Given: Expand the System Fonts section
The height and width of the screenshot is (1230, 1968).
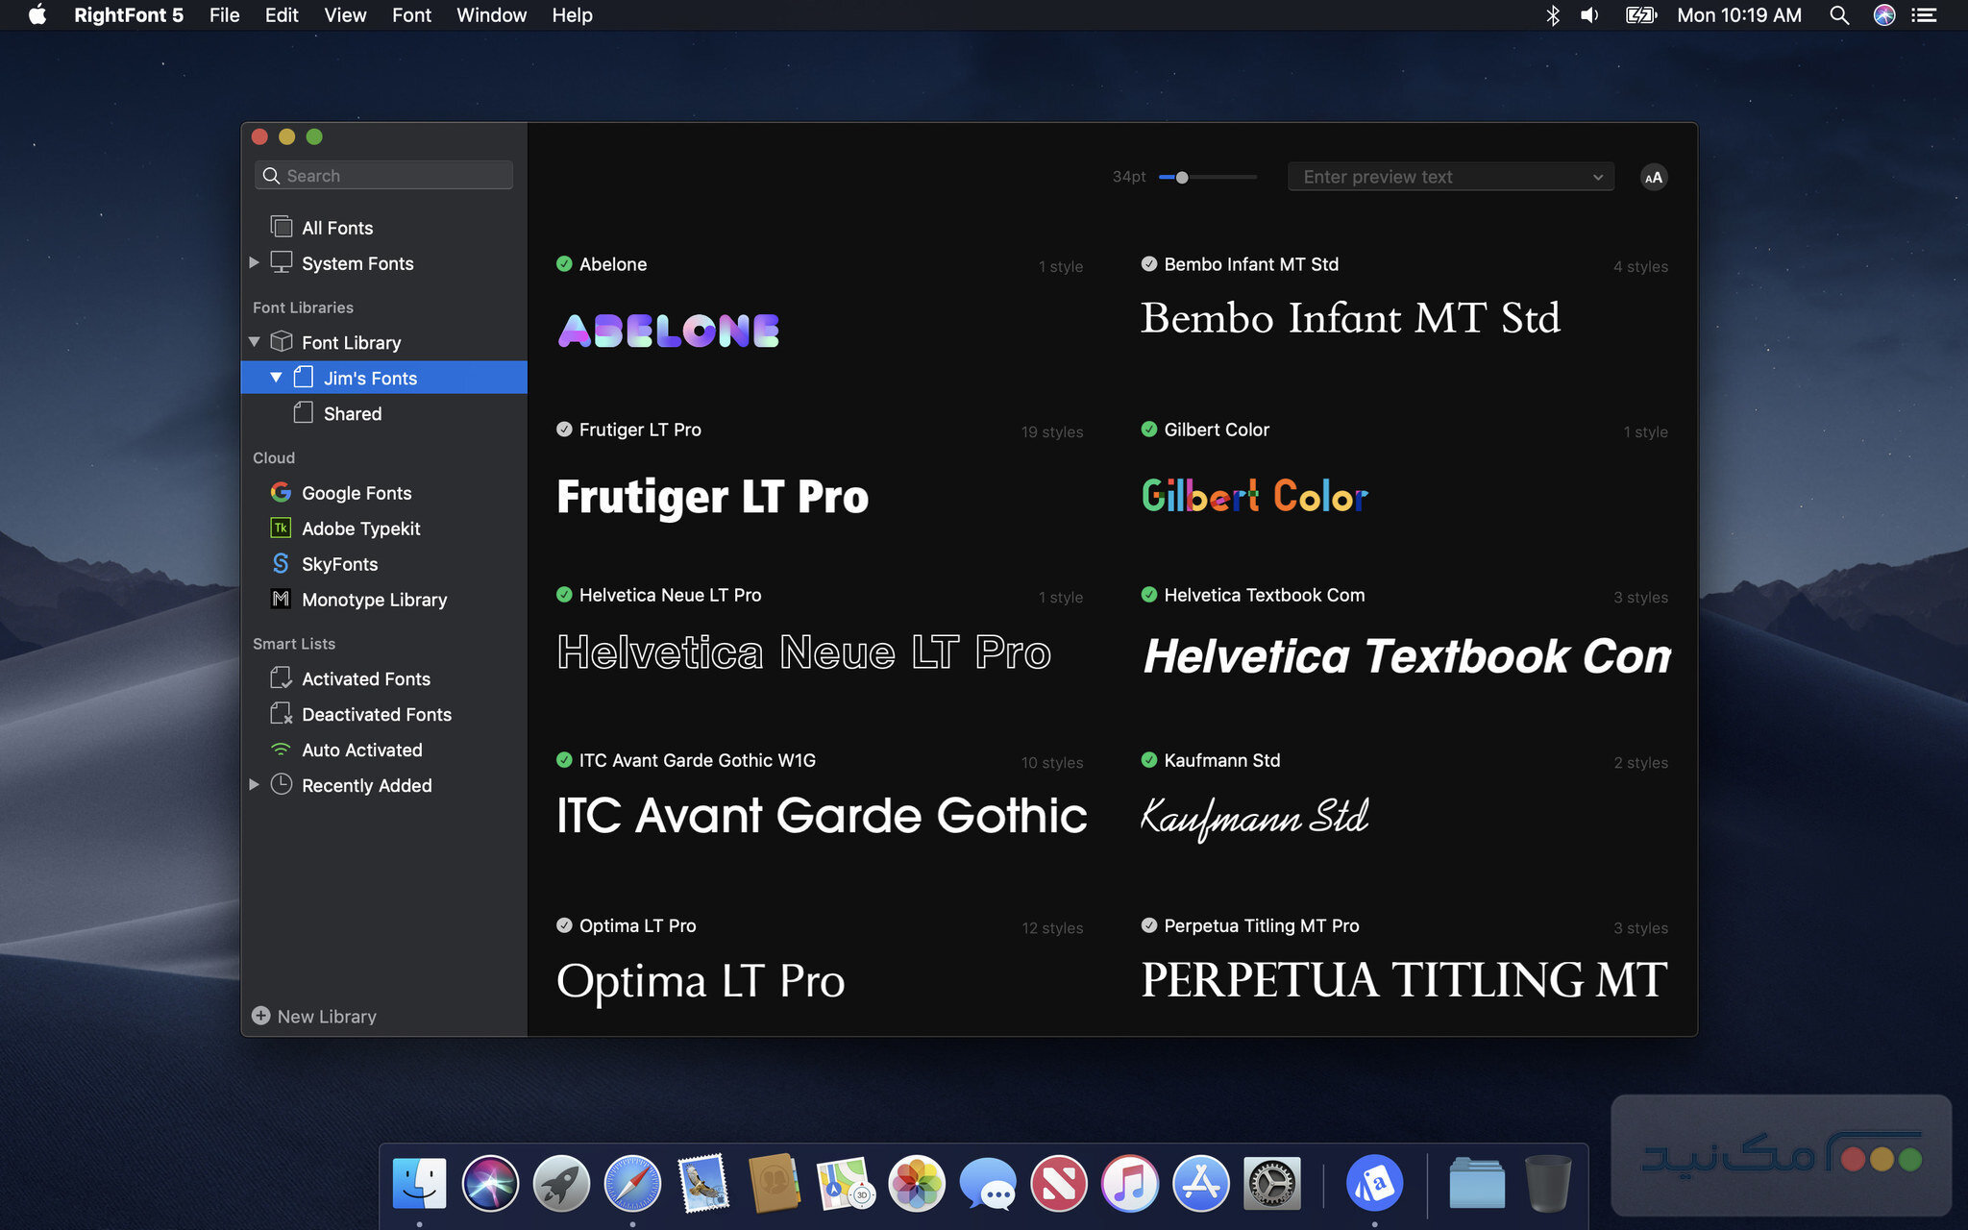Looking at the screenshot, I should (254, 262).
